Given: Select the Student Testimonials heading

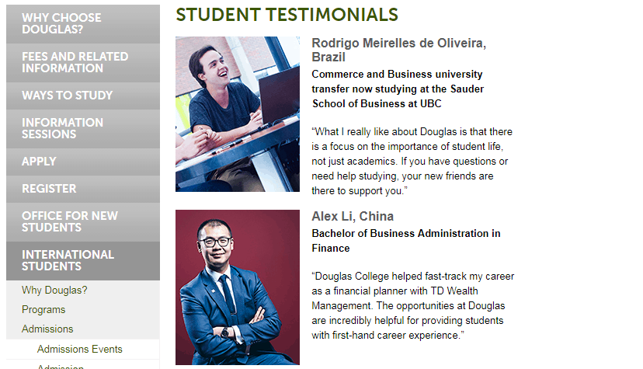Looking at the screenshot, I should click(287, 15).
